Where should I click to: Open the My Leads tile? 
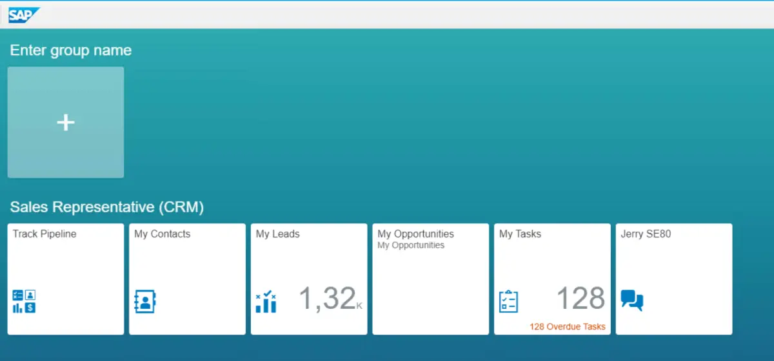point(309,279)
